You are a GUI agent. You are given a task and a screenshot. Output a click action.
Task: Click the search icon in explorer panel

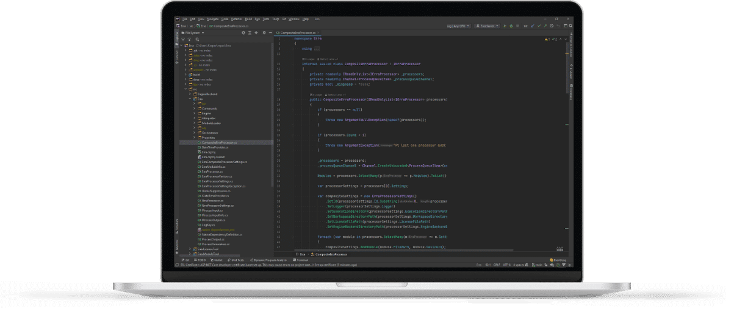[x=196, y=39]
